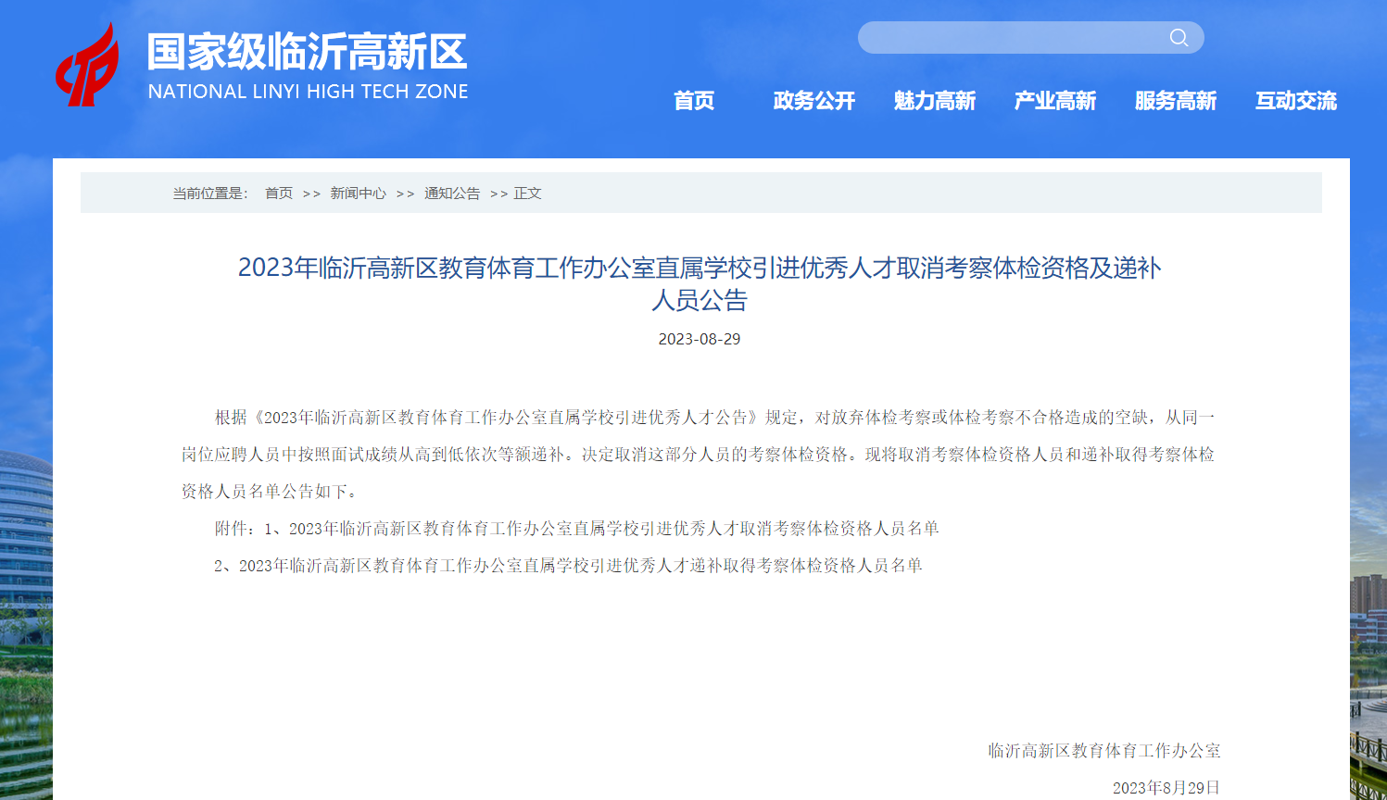Click the red high-tech zone logo
Image resolution: width=1387 pixels, height=800 pixels.
click(87, 65)
